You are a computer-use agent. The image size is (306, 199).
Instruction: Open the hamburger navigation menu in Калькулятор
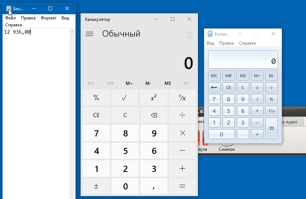coord(89,34)
